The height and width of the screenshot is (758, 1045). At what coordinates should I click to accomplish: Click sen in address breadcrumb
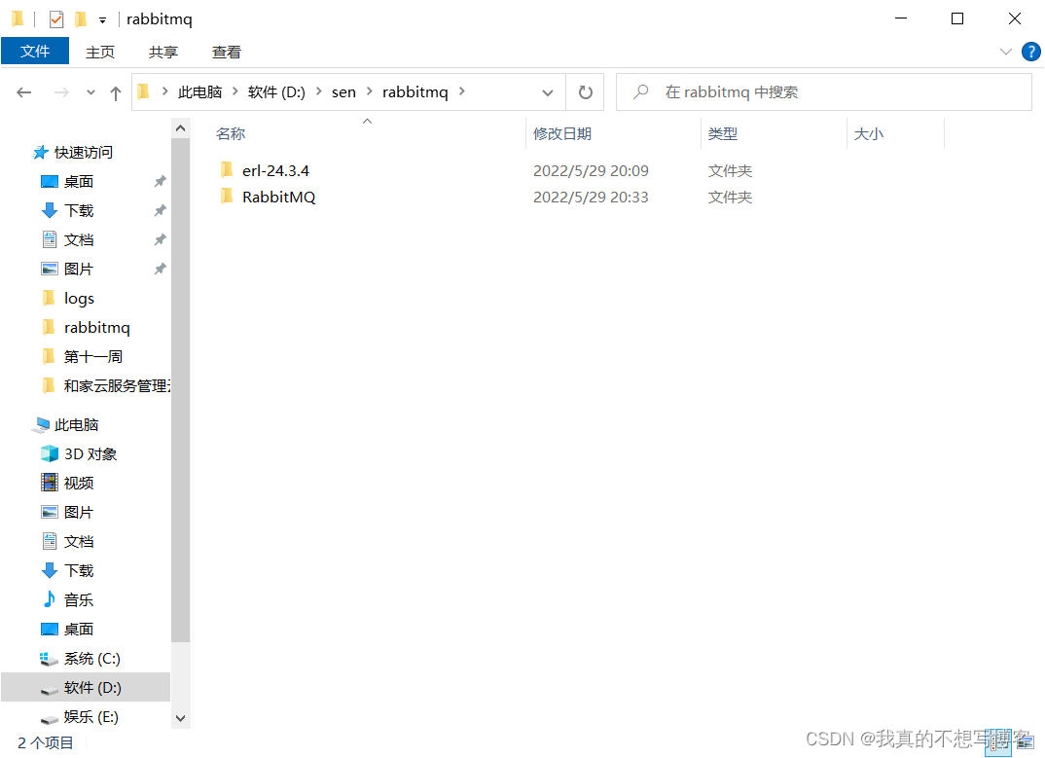(x=343, y=92)
